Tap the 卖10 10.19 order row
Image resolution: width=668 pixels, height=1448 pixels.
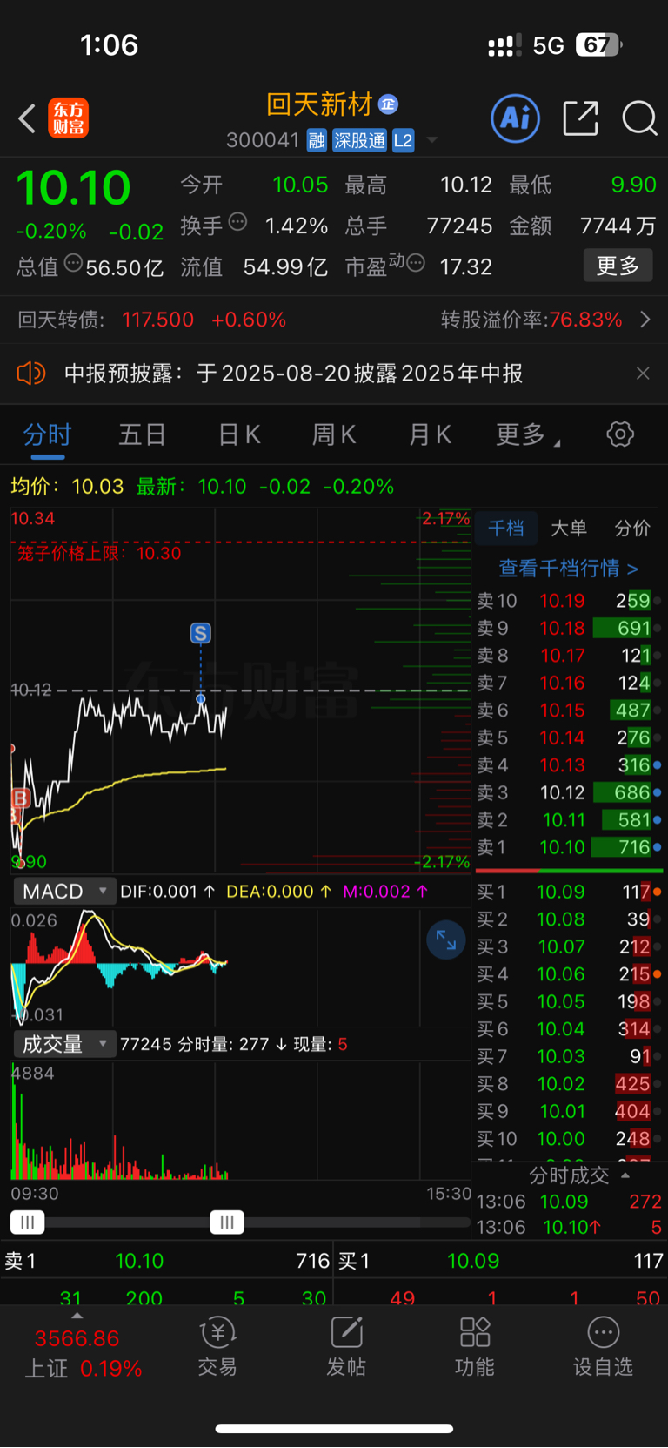pos(569,601)
